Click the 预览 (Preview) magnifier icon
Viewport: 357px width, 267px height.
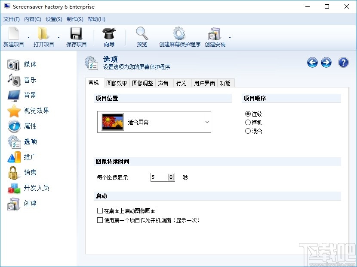[x=142, y=33]
